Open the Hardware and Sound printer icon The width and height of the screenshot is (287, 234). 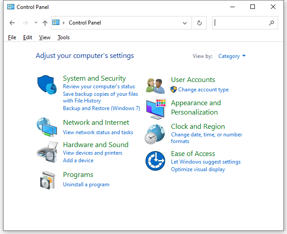click(47, 152)
